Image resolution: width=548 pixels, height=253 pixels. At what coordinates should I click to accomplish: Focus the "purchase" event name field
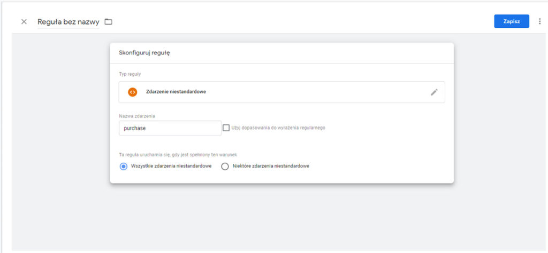click(170, 128)
